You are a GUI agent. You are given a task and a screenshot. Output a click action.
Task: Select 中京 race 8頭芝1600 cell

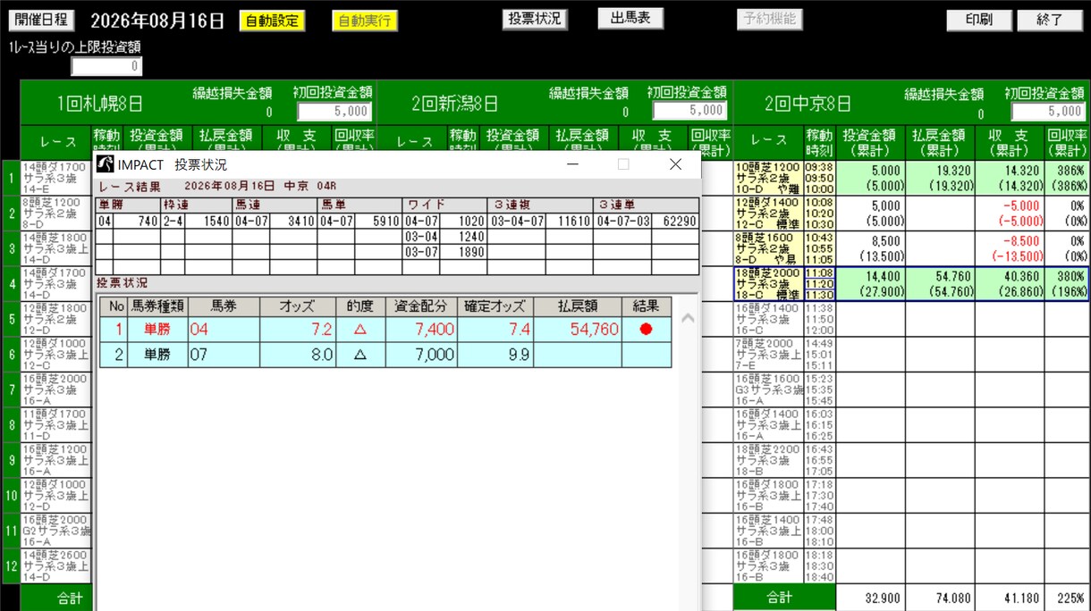coord(767,248)
